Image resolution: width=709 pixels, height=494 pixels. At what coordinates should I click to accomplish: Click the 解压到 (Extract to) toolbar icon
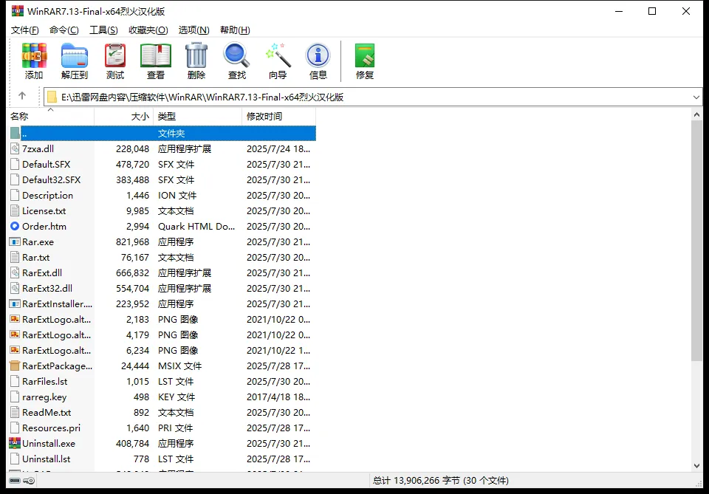coord(74,61)
